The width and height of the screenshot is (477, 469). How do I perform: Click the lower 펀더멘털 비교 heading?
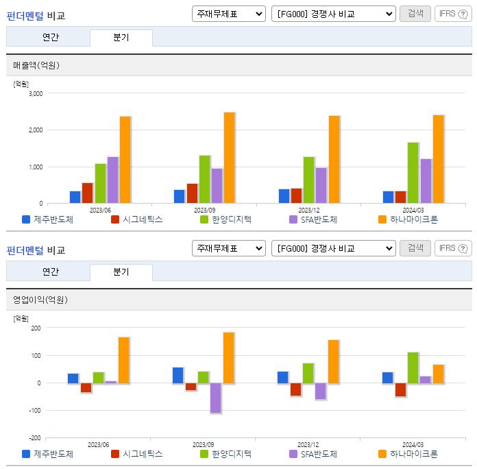[x=36, y=250]
